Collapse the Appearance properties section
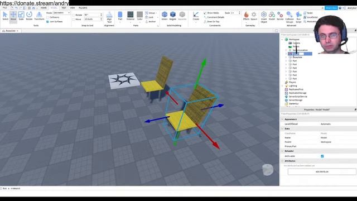 point(283,119)
